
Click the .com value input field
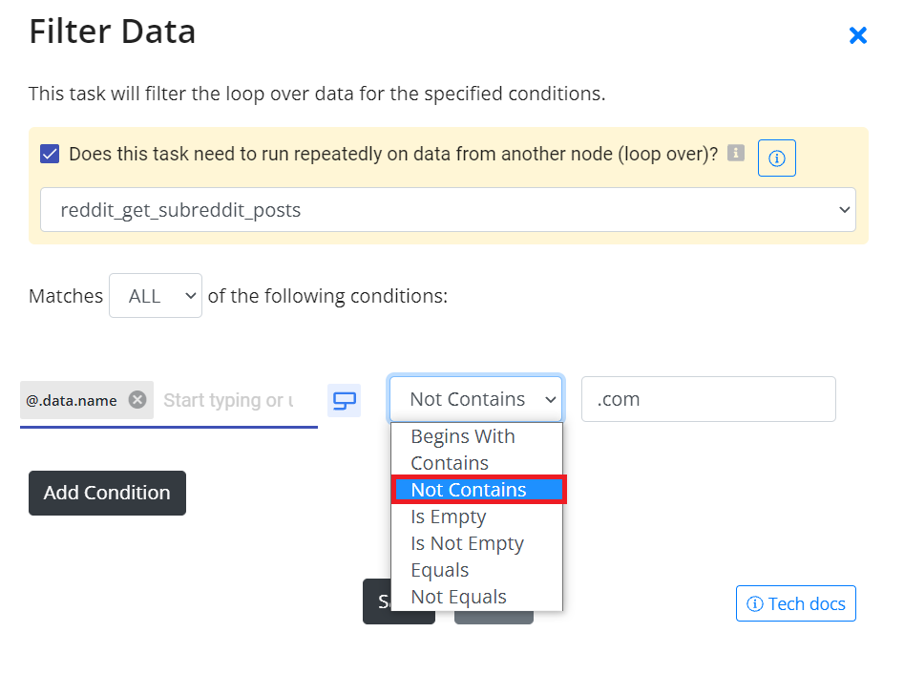[708, 399]
